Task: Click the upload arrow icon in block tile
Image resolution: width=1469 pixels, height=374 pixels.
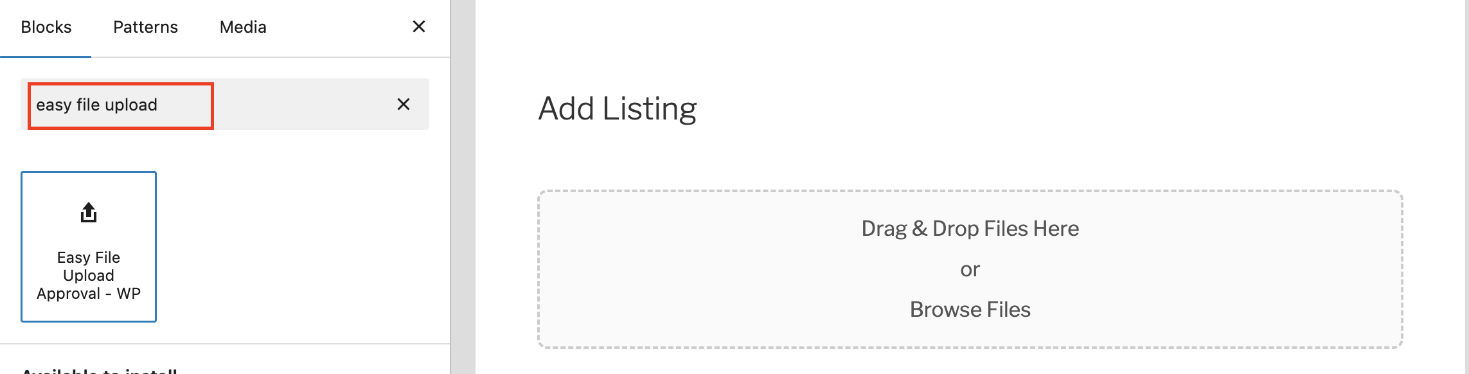Action: (x=89, y=212)
